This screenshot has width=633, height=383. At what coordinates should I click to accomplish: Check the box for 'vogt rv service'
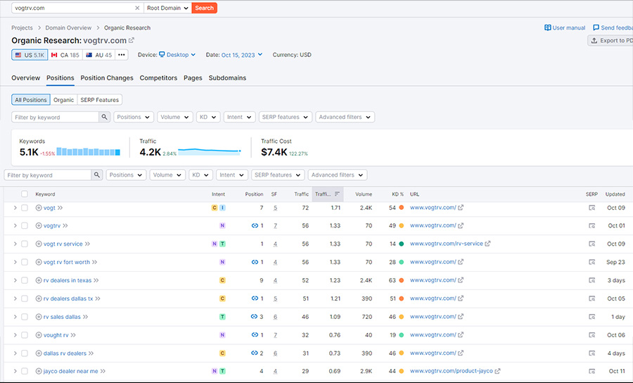click(x=25, y=244)
